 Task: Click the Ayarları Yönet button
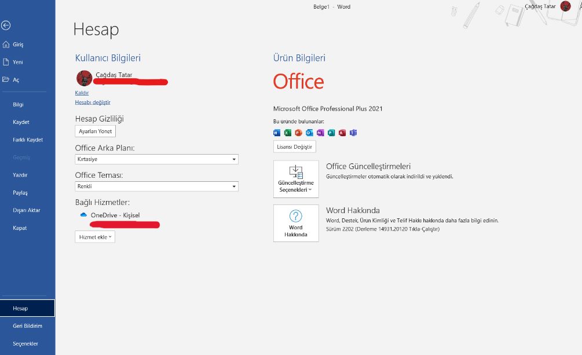pos(96,131)
